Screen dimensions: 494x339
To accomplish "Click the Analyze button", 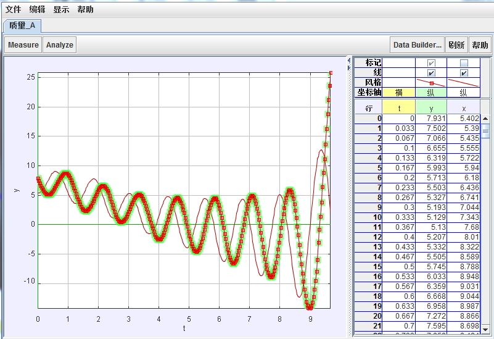I will 60,45.
